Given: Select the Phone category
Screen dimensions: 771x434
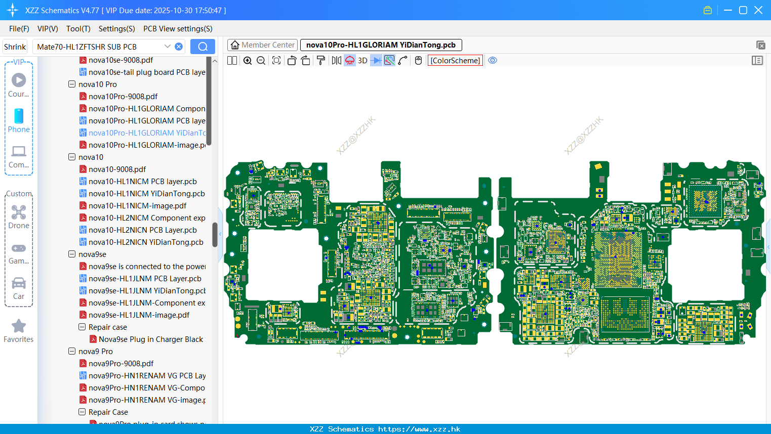Looking at the screenshot, I should (19, 121).
